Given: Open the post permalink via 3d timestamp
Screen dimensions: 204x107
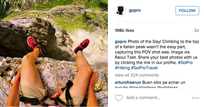Looking at the screenshot, I should [x=196, y=30].
